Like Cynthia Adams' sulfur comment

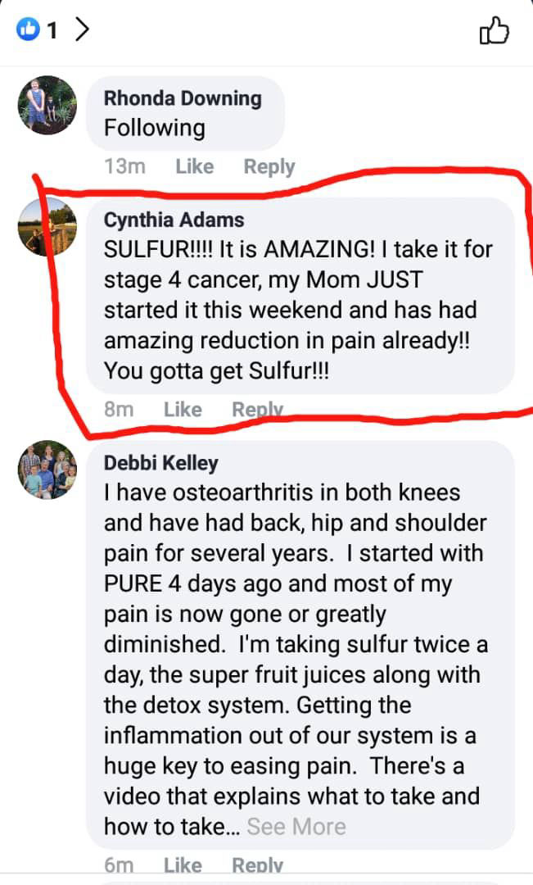click(x=183, y=409)
